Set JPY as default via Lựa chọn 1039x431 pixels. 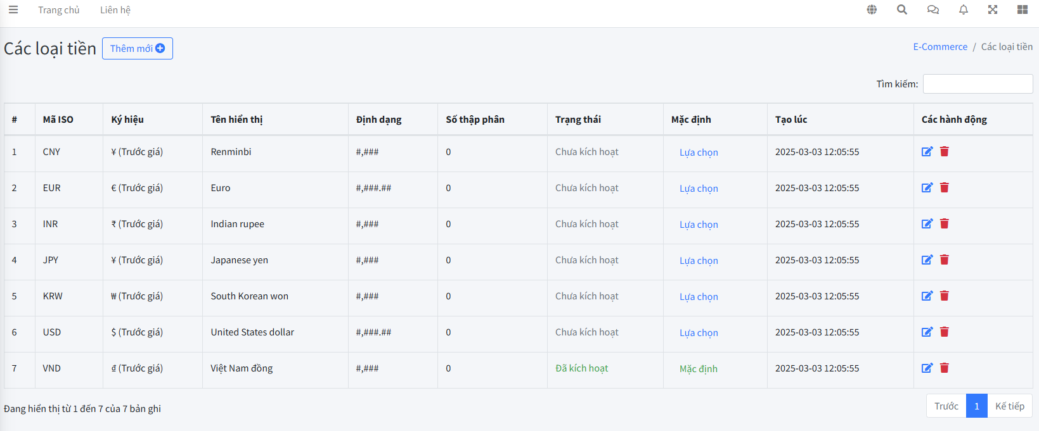click(699, 261)
